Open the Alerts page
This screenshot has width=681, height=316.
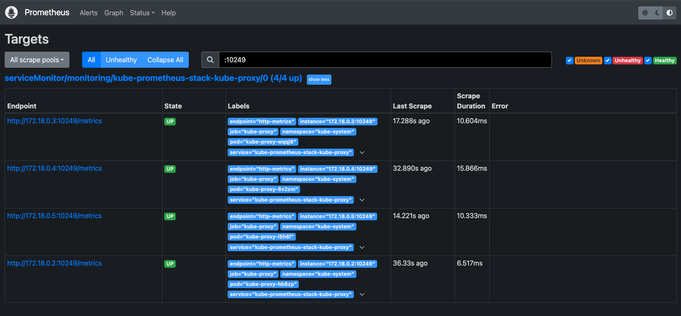point(88,13)
